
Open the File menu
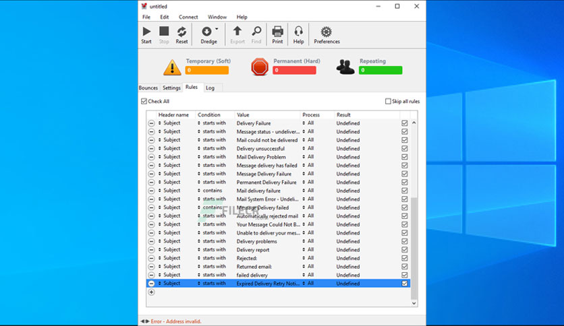click(146, 17)
